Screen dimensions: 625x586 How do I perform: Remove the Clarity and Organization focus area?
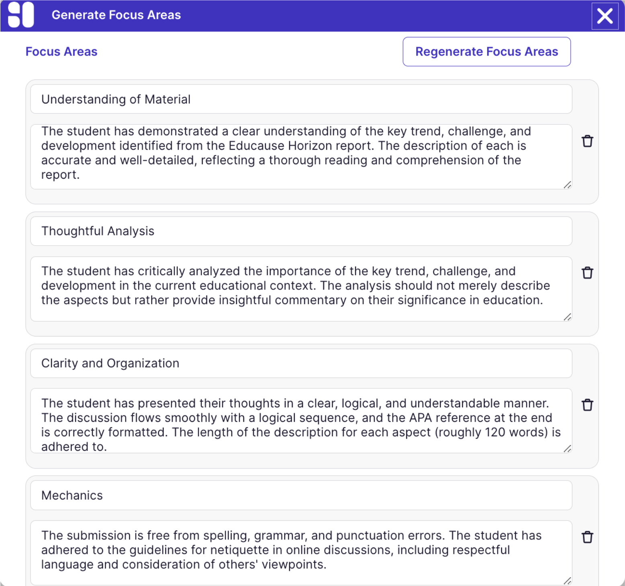(587, 405)
